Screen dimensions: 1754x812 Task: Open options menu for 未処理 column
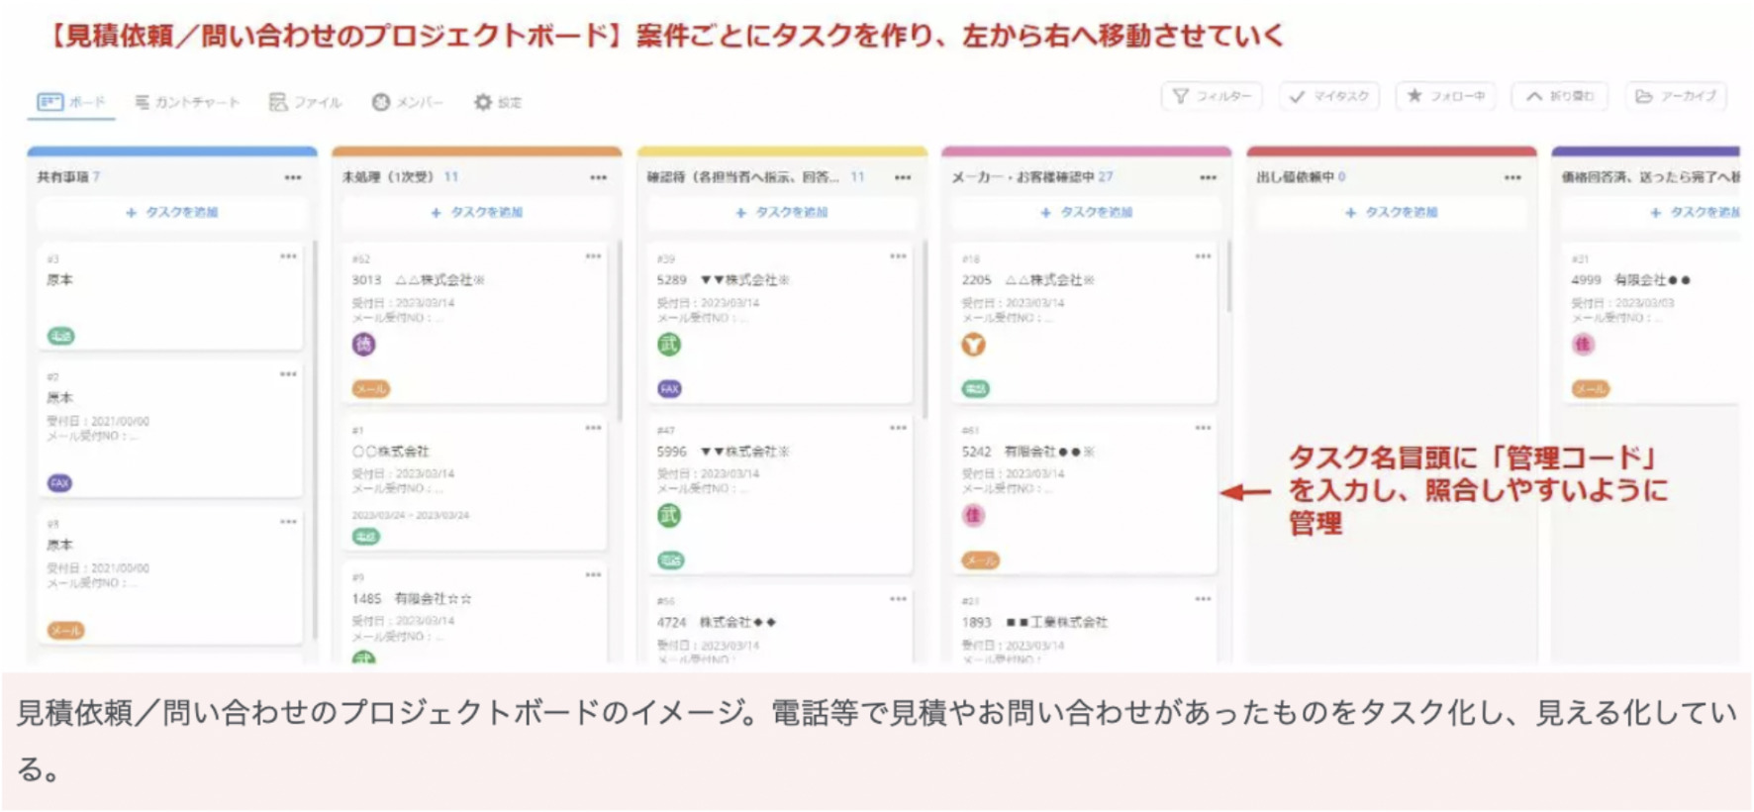(x=598, y=177)
